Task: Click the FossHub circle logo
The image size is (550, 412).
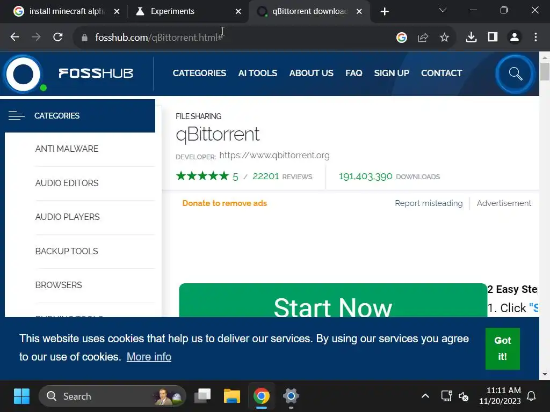Action: coord(23,74)
